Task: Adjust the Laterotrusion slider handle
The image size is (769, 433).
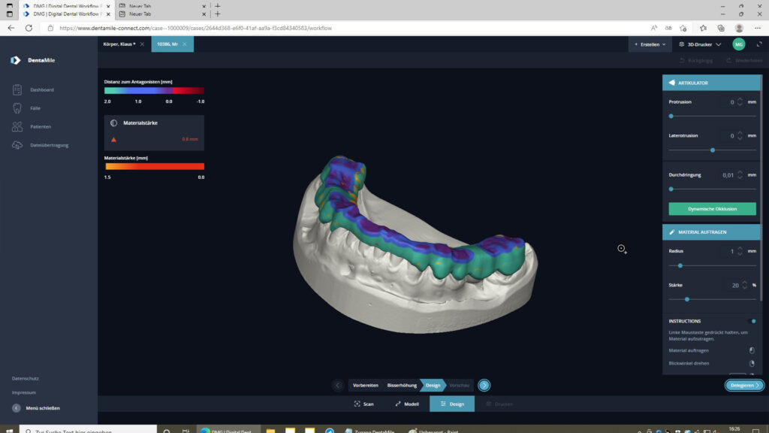Action: pos(713,150)
